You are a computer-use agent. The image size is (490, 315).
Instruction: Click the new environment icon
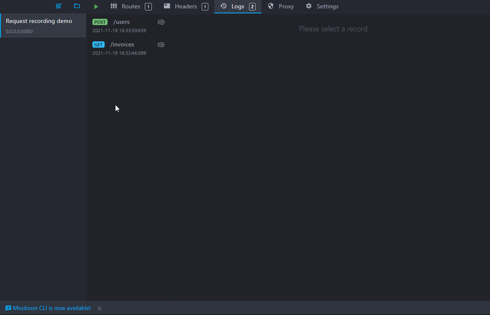[x=59, y=6]
